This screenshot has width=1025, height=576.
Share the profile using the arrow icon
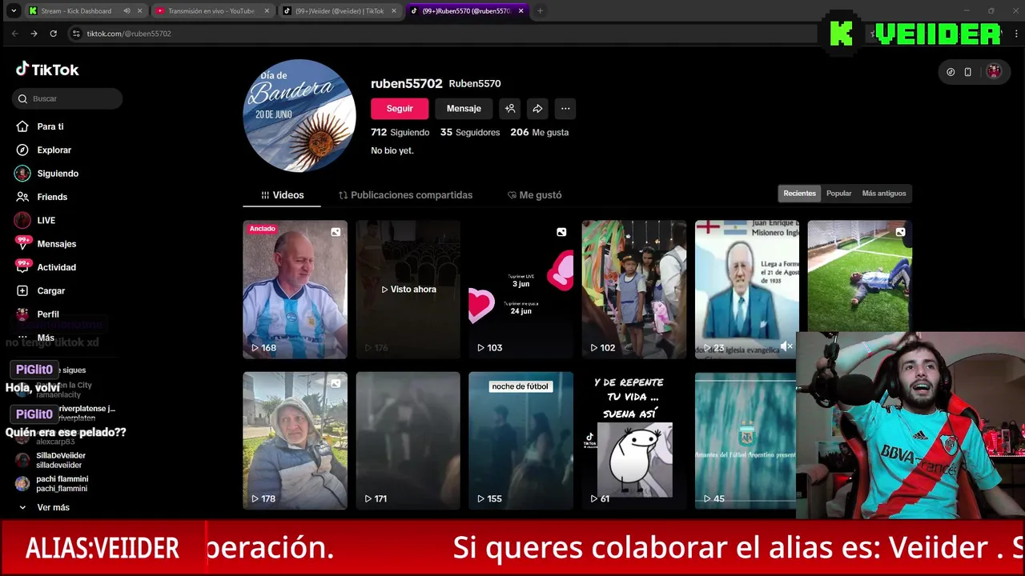[x=537, y=109]
